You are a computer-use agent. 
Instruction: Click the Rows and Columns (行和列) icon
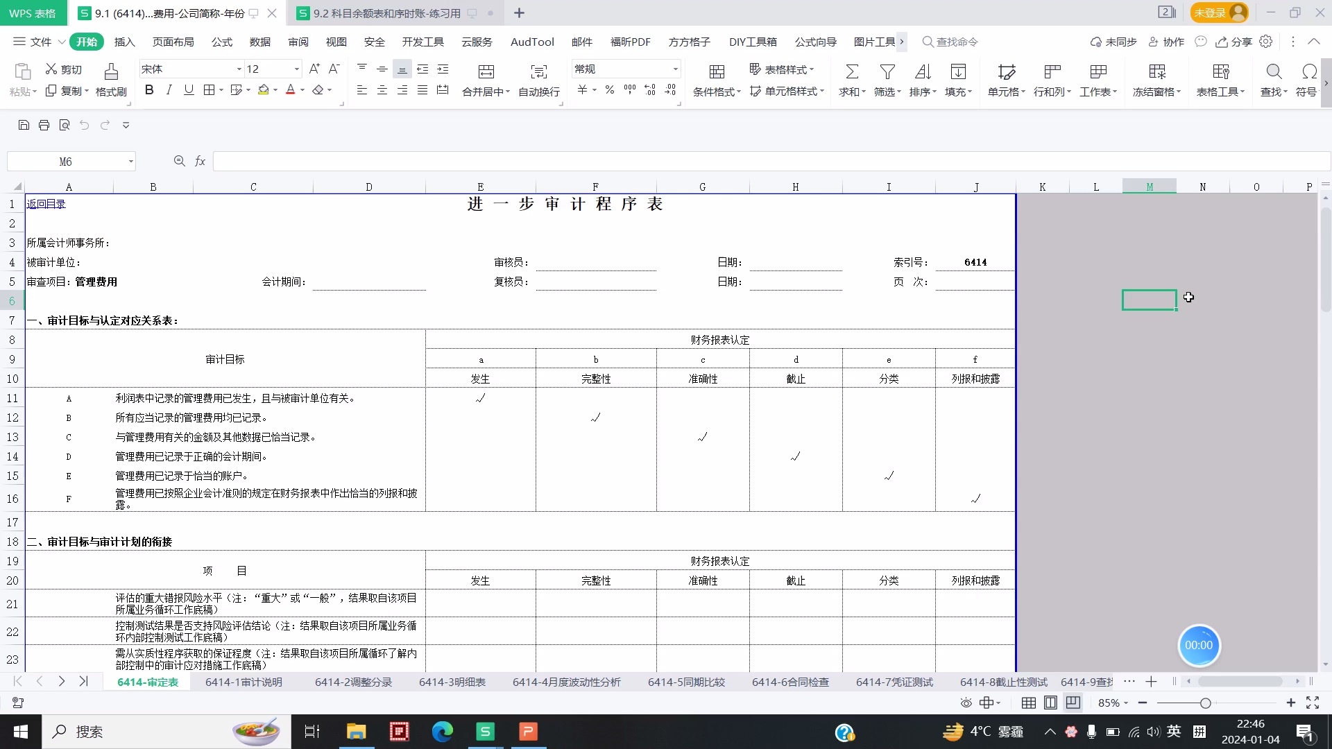(x=1052, y=71)
